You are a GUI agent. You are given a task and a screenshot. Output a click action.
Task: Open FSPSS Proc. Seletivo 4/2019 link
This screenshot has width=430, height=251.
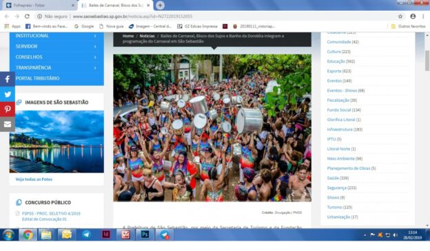pos(51,216)
